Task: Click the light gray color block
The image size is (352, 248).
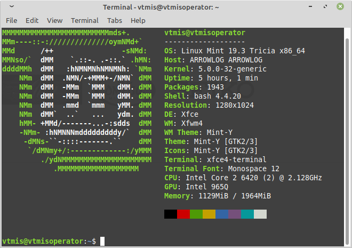Action: pos(260,214)
